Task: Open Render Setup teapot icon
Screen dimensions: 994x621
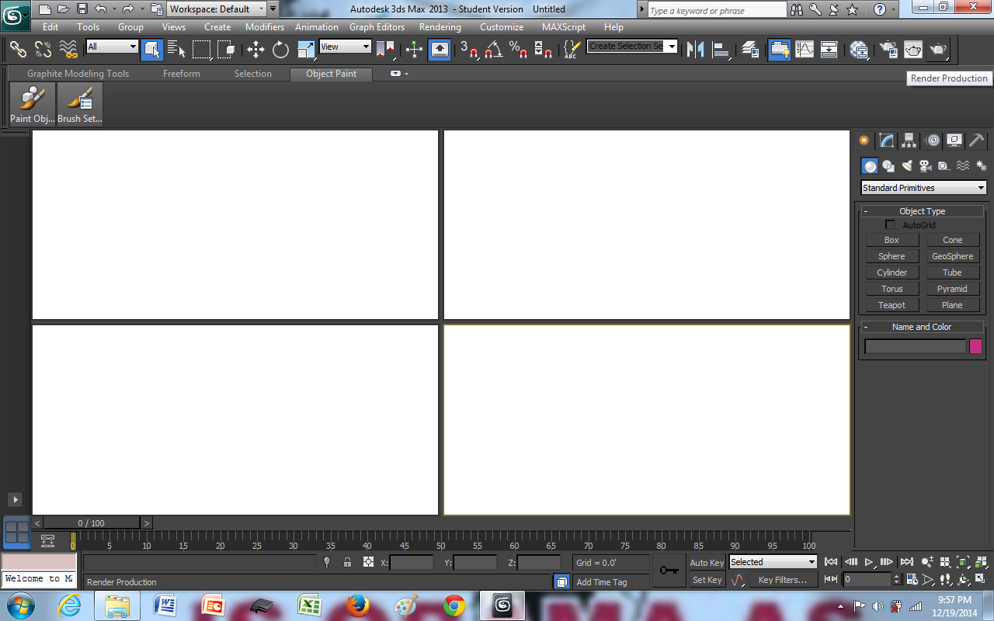Action: [888, 50]
